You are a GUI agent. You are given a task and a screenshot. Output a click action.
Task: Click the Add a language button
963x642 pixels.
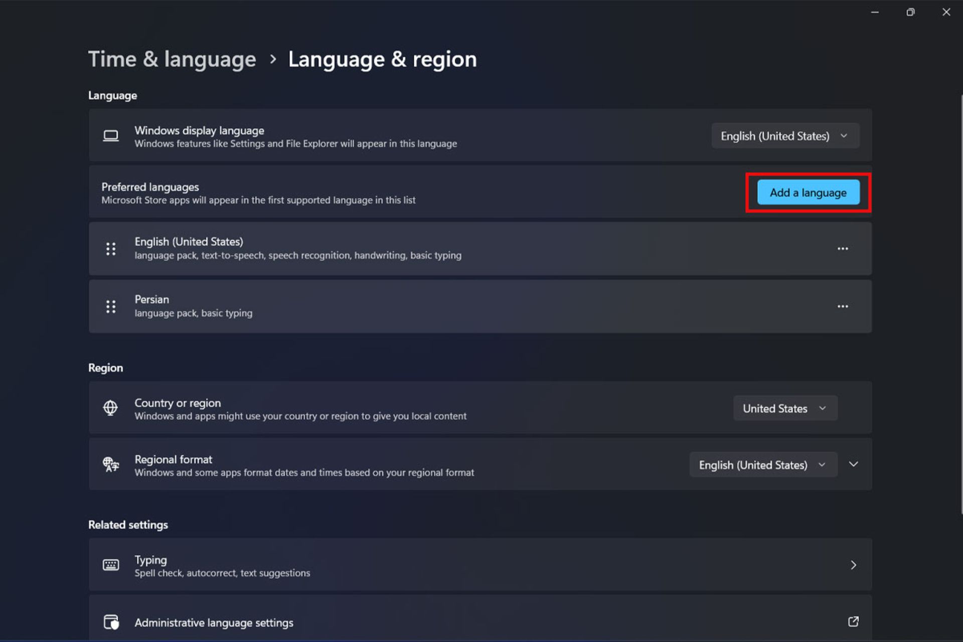pos(808,193)
